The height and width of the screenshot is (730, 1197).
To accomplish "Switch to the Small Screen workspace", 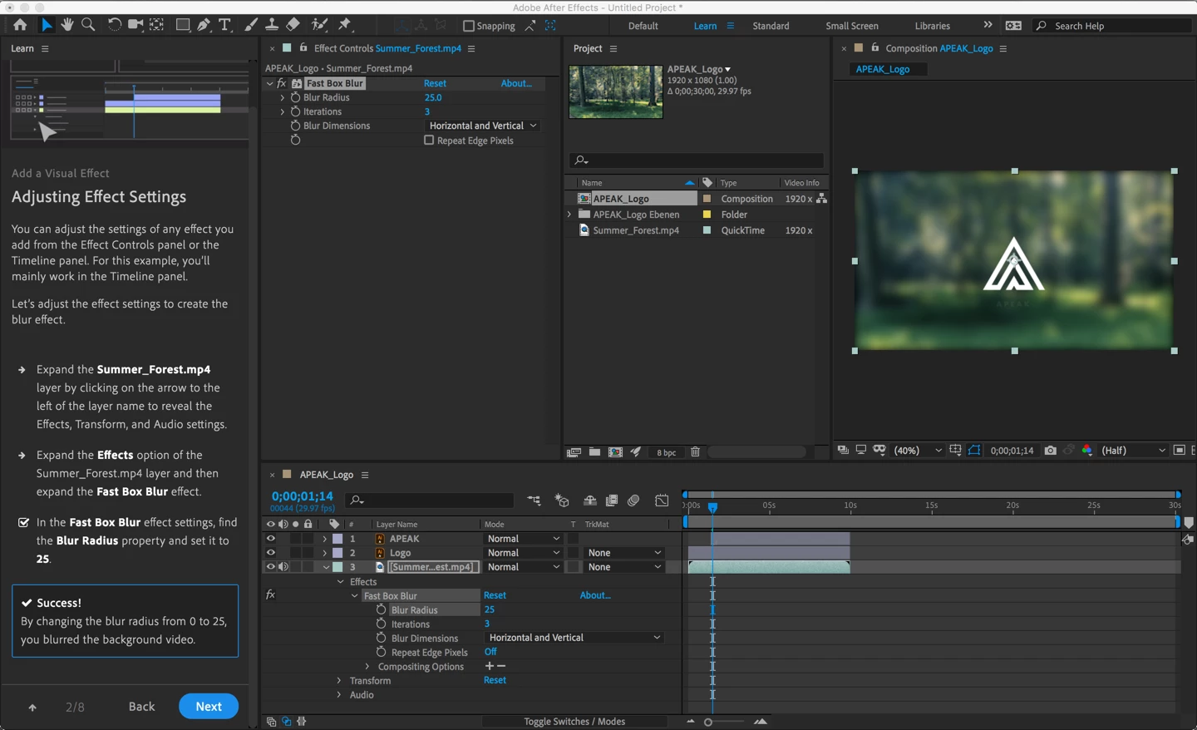I will [x=852, y=26].
